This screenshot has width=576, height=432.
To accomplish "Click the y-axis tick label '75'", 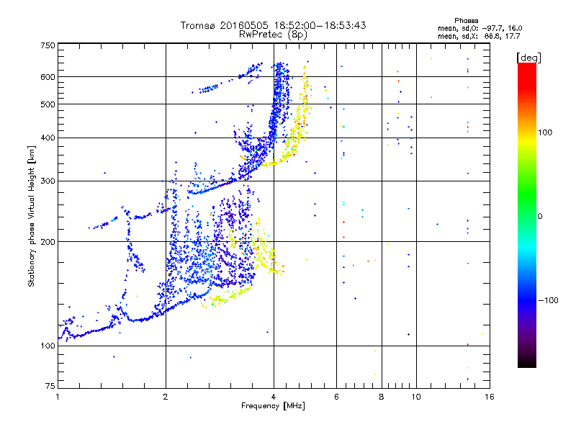I will pos(50,386).
